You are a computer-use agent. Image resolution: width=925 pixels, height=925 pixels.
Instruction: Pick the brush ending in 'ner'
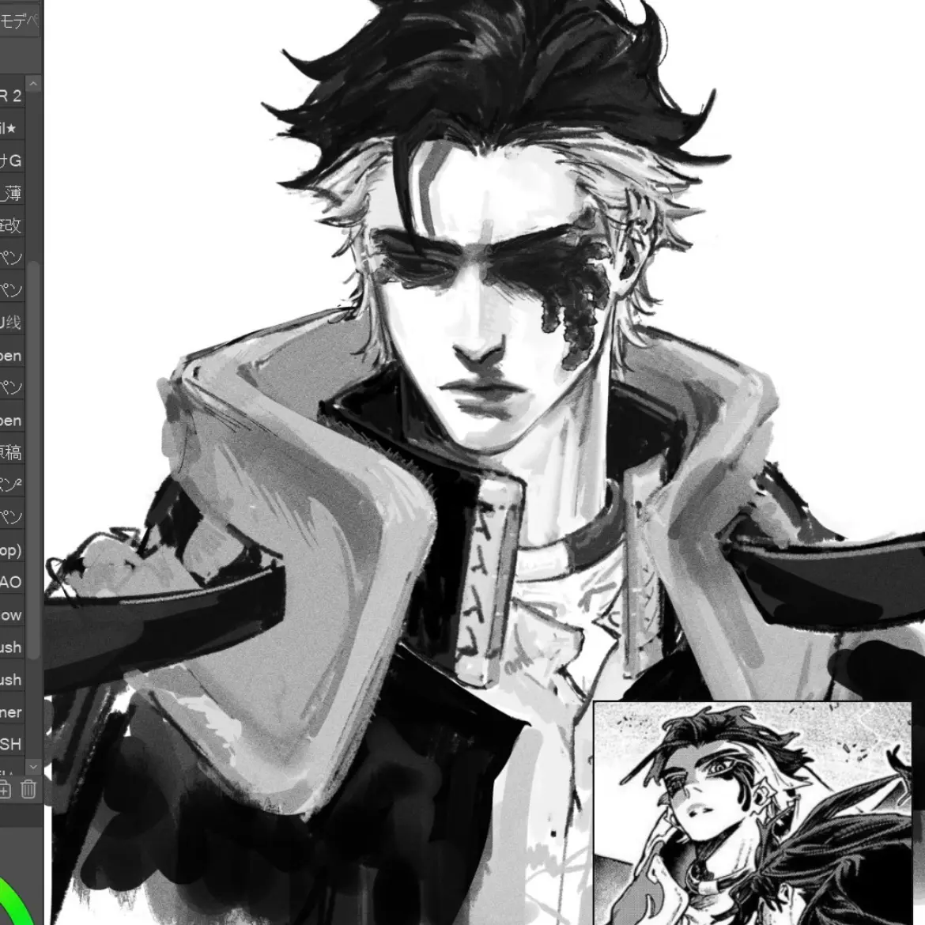pos(11,712)
